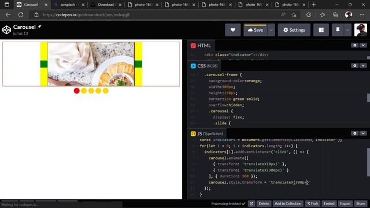Click the read aloud icon in address bar
The height and width of the screenshot is (208, 370).
283,14
